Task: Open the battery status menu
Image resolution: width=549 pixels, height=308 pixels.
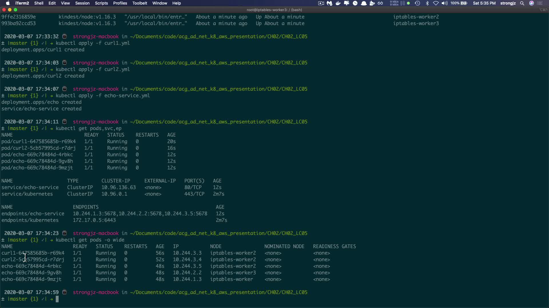Action: click(464, 3)
